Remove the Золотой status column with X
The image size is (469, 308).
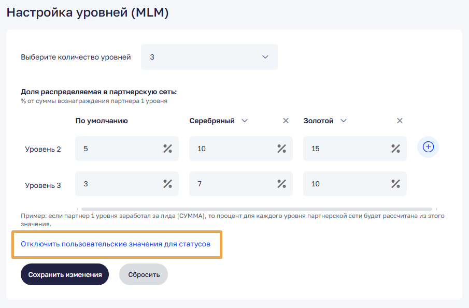[400, 121]
